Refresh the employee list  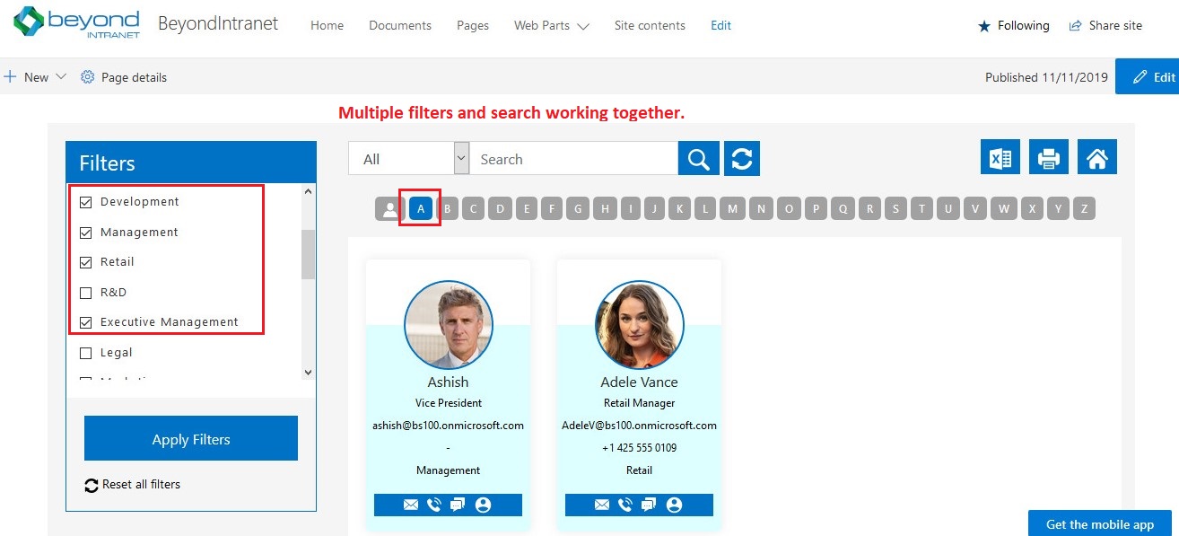[x=741, y=157]
